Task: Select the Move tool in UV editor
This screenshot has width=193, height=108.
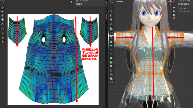Action: pos(3,7)
